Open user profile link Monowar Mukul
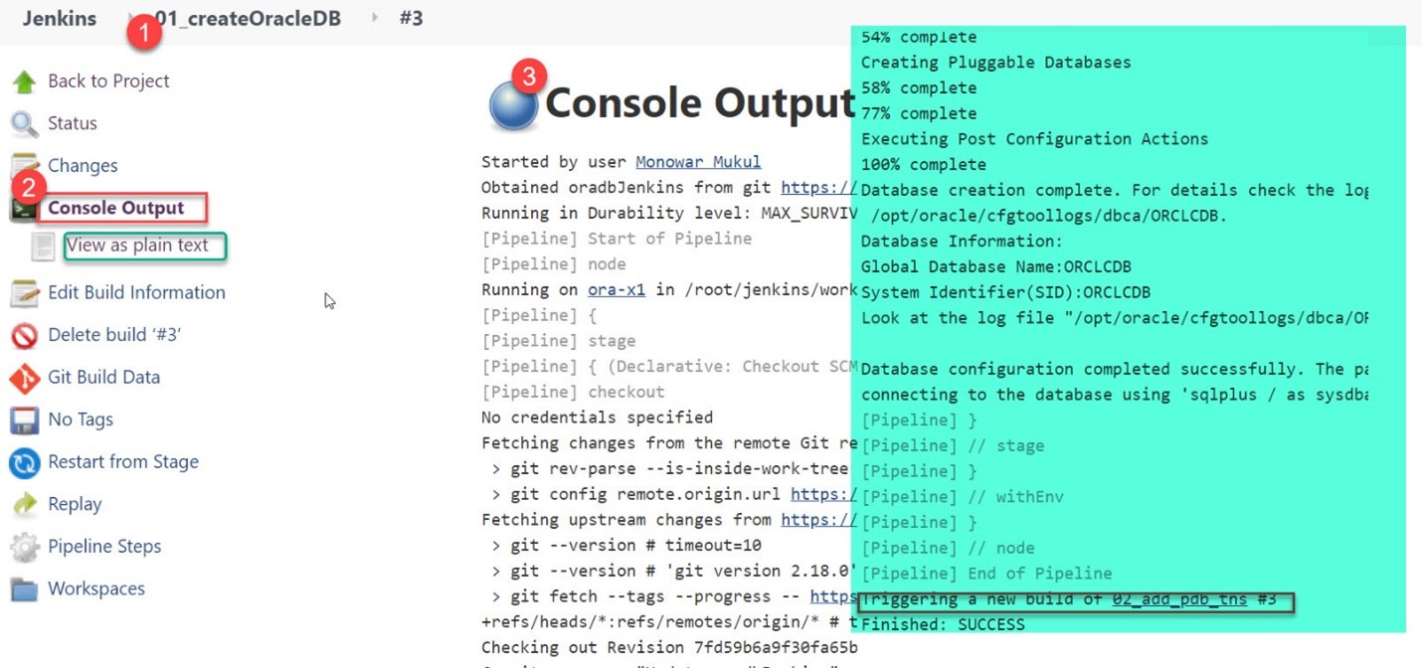The image size is (1422, 668). (701, 161)
